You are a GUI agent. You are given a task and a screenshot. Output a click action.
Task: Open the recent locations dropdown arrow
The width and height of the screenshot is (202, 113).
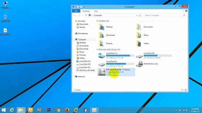(x=83, y=15)
